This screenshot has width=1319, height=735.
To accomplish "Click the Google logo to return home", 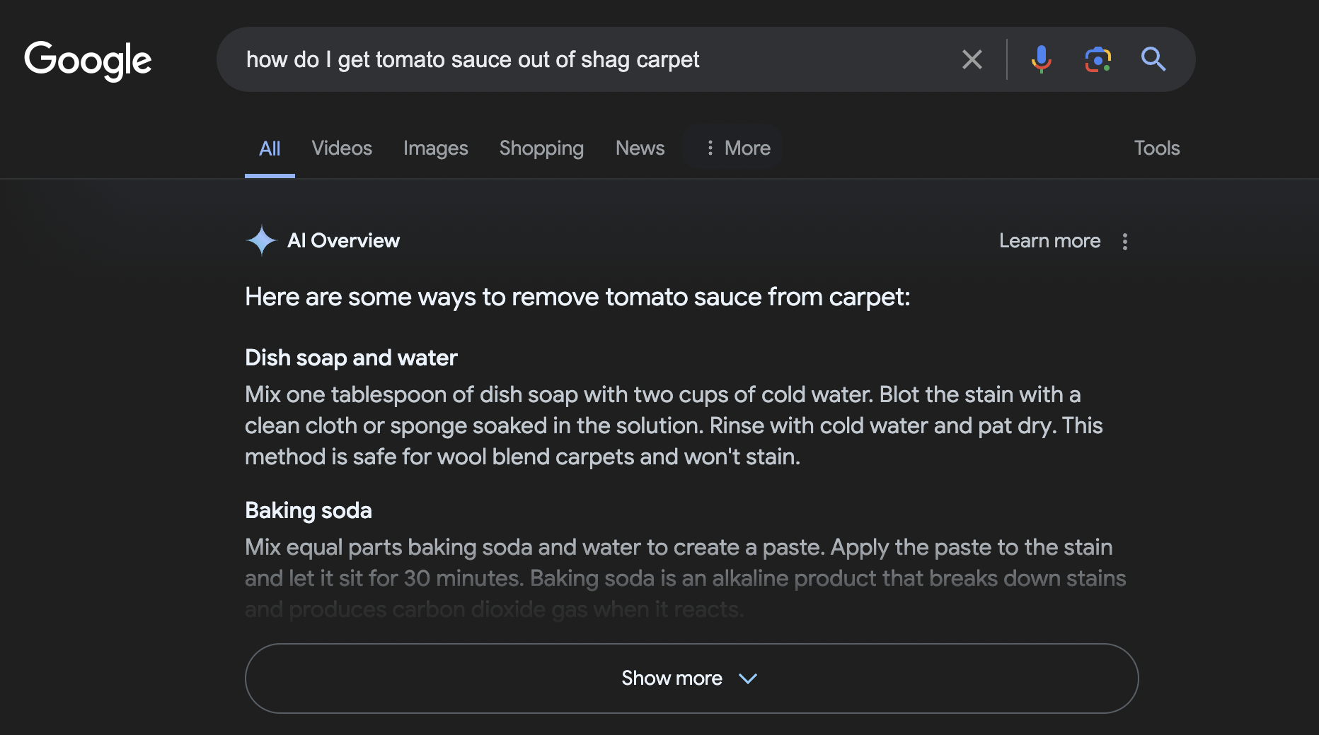I will (x=88, y=61).
